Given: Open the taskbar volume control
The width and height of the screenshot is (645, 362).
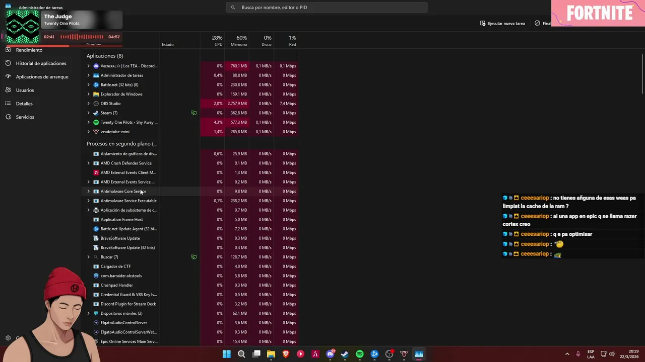Looking at the screenshot, I should point(611,354).
